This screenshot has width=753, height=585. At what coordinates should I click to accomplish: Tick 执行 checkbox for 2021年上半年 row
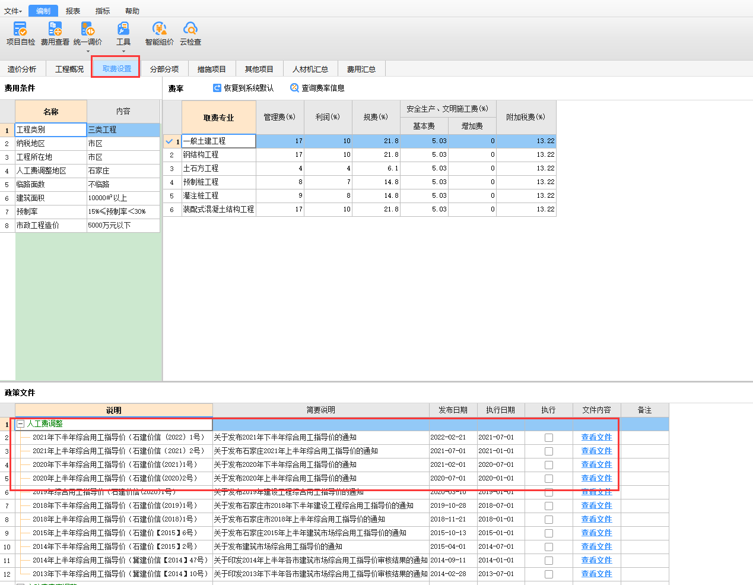click(549, 451)
